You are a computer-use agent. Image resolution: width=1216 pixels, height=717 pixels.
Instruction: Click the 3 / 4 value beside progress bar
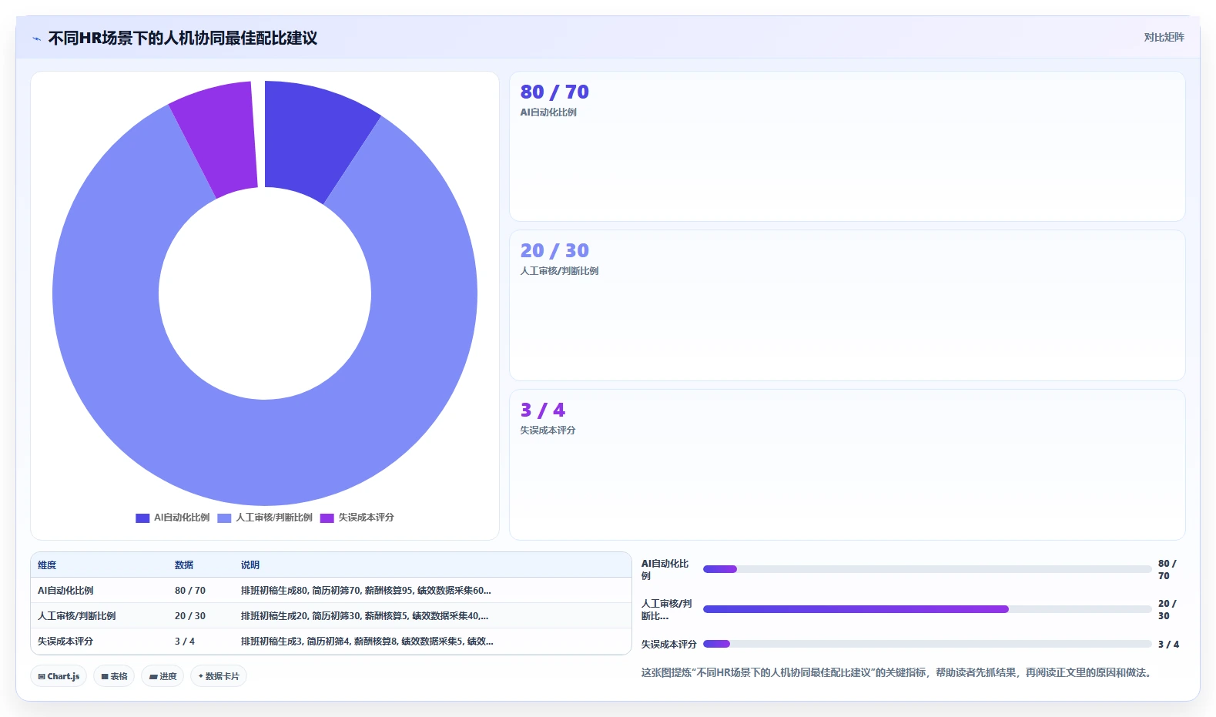pyautogui.click(x=1168, y=645)
